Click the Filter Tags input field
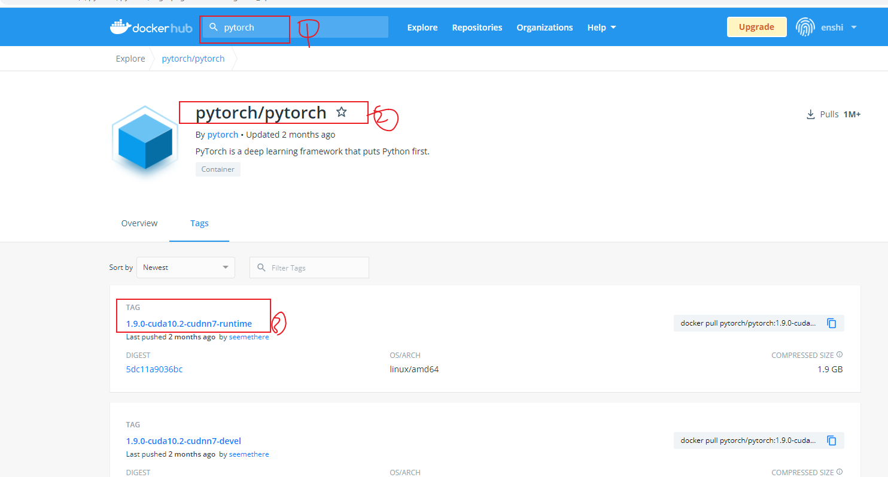The image size is (888, 477). coord(309,268)
